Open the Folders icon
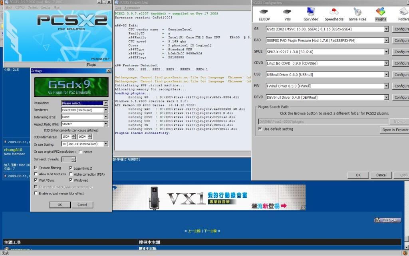 [x=403, y=14]
